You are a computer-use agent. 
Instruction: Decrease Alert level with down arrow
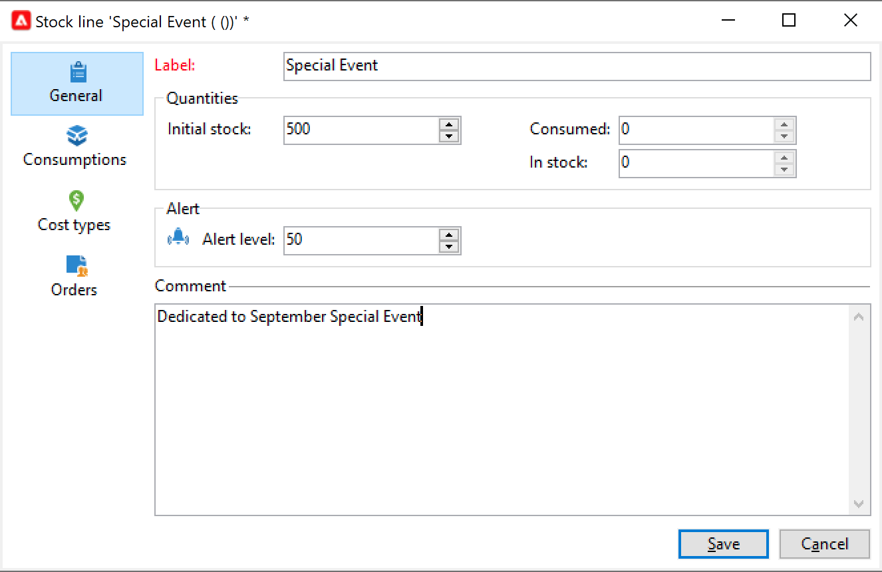(450, 246)
